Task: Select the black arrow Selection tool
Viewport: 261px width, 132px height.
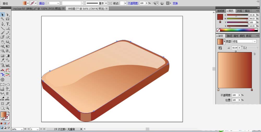Action: coord(3,15)
